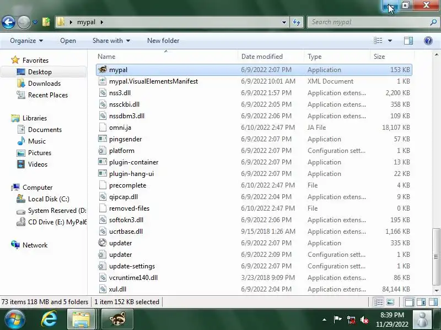Screen dimensions: 441x330
Task: Open Libraries in navigation pane
Action: (35, 118)
